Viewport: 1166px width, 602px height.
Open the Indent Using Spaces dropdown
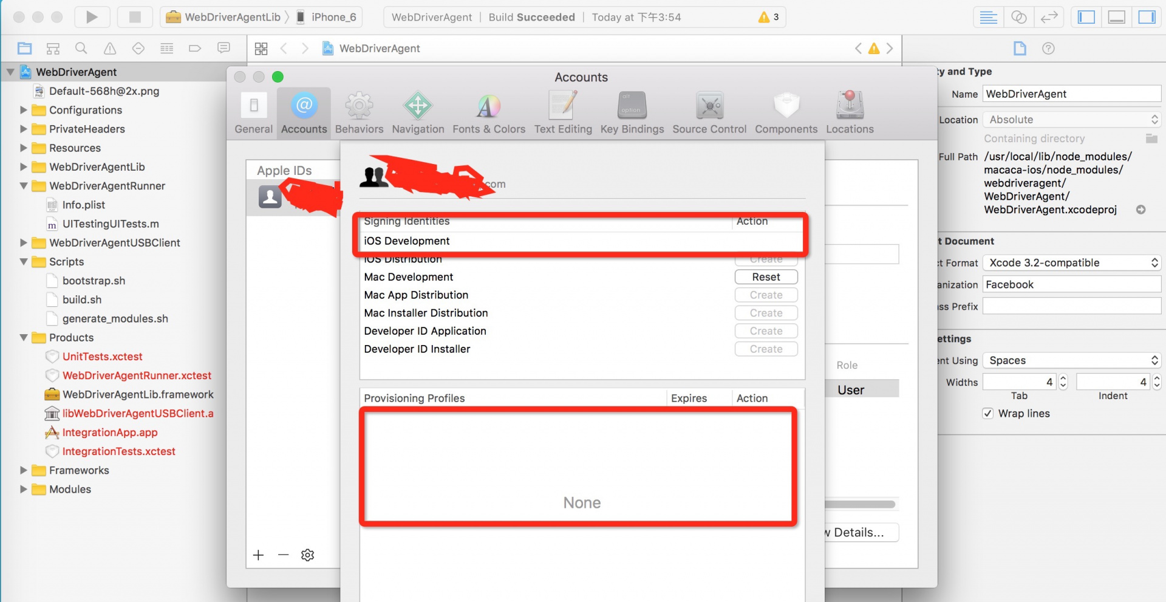[x=1072, y=361]
